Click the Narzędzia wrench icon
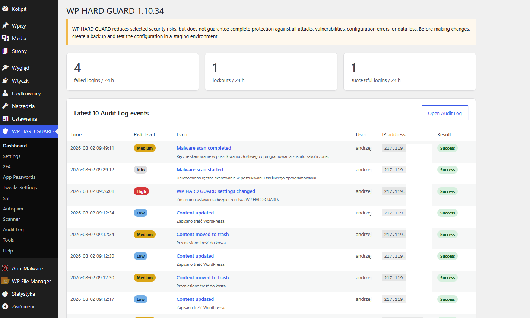Image resolution: width=530 pixels, height=318 pixels. click(x=5, y=106)
